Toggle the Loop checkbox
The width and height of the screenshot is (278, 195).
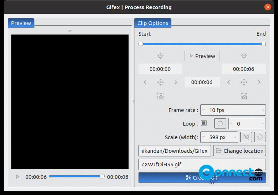tap(204, 123)
